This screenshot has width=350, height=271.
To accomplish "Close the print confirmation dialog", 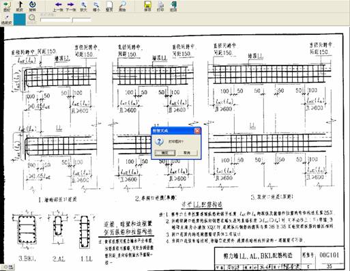I will (197, 131).
